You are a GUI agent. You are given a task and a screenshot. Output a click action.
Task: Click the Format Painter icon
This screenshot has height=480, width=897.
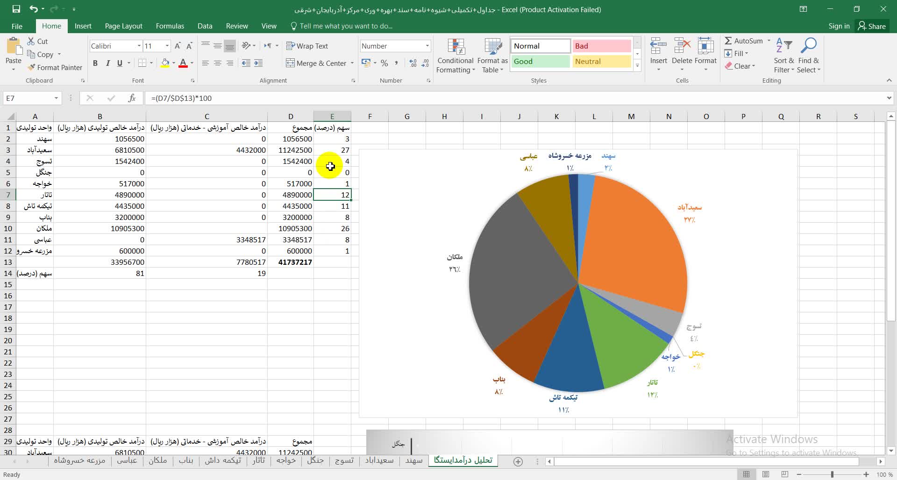coord(31,68)
